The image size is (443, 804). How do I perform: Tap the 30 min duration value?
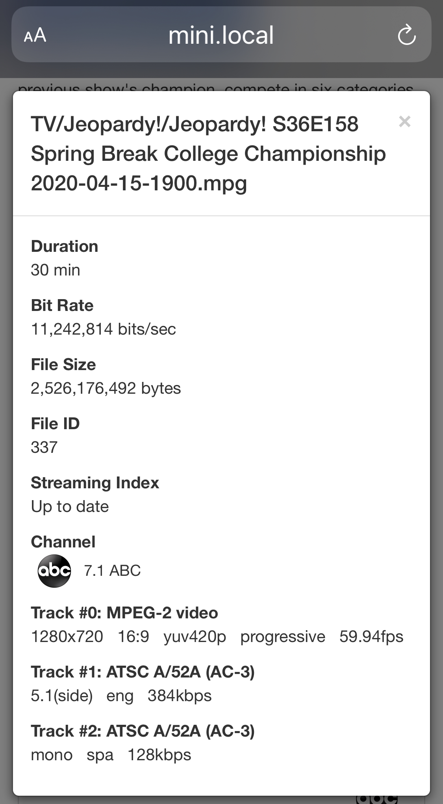pyautogui.click(x=56, y=270)
